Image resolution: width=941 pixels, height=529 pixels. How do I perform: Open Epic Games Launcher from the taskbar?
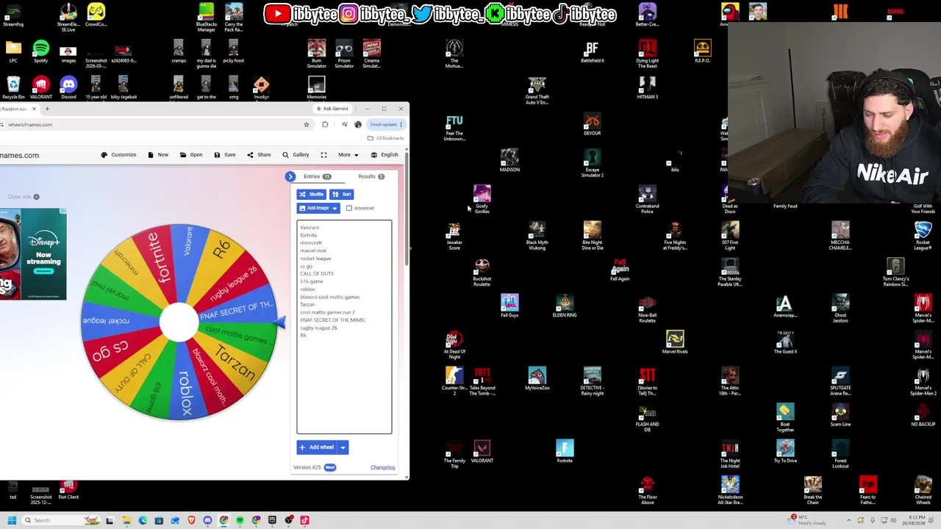[x=272, y=520]
